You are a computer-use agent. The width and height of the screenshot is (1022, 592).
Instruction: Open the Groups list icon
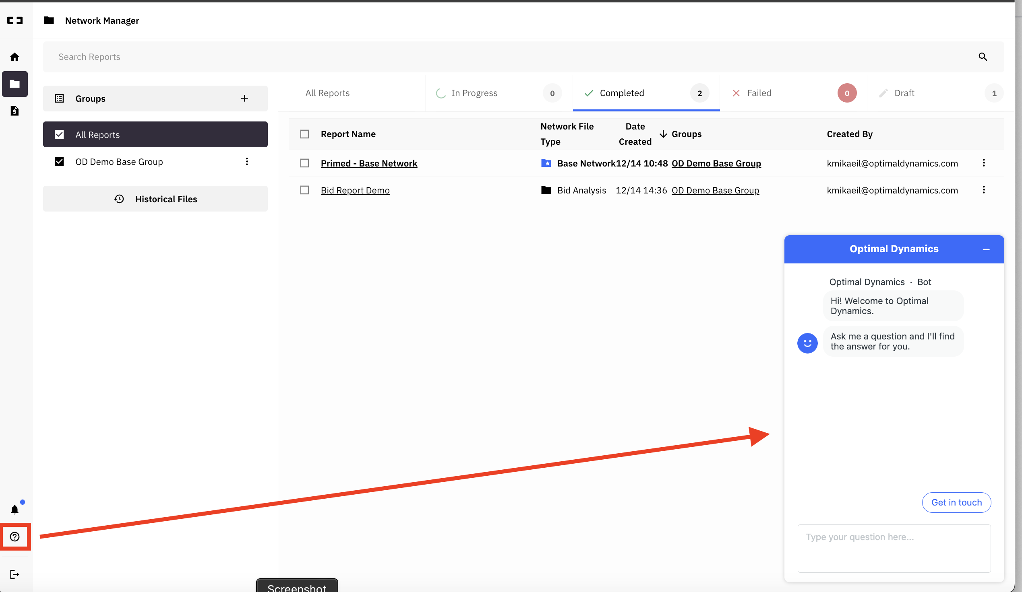coord(59,98)
